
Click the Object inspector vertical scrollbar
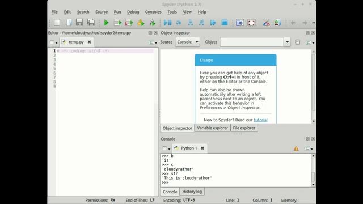pyautogui.click(x=314, y=82)
